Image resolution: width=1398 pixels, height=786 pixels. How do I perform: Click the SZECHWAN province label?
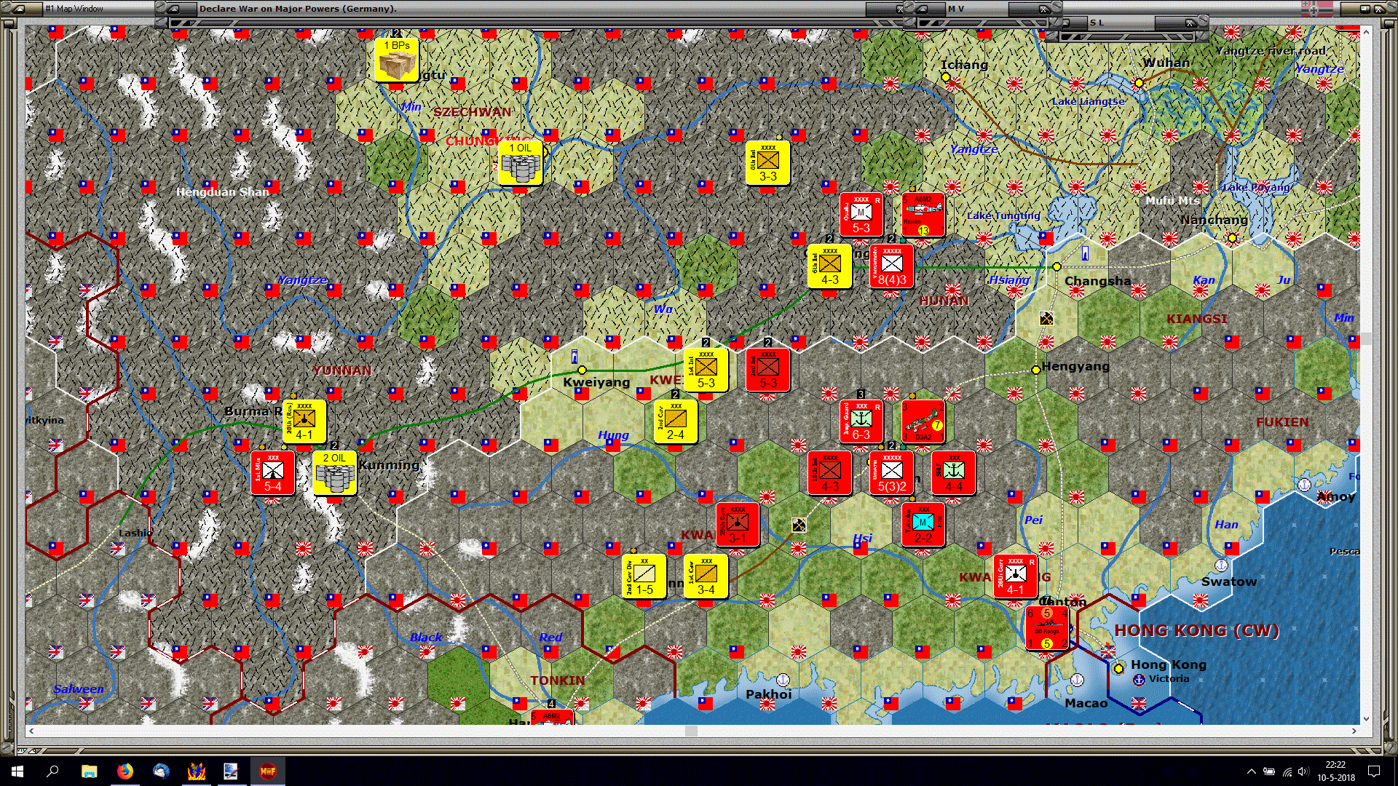pos(473,112)
